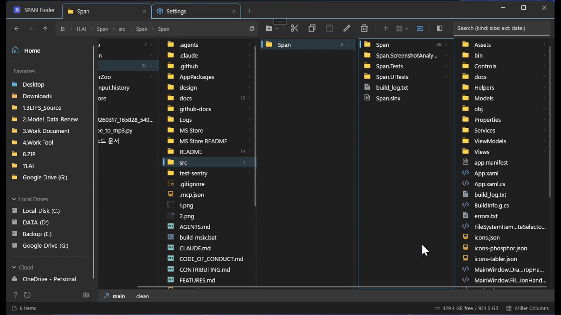
Task: Click the New folder icon
Action: click(x=269, y=28)
